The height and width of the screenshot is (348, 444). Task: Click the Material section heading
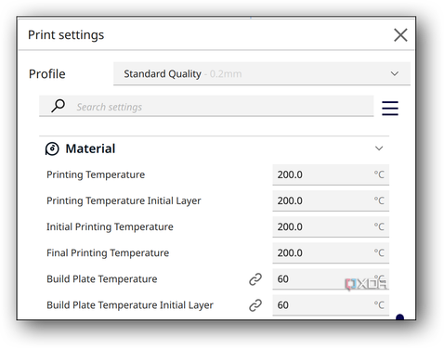[90, 148]
